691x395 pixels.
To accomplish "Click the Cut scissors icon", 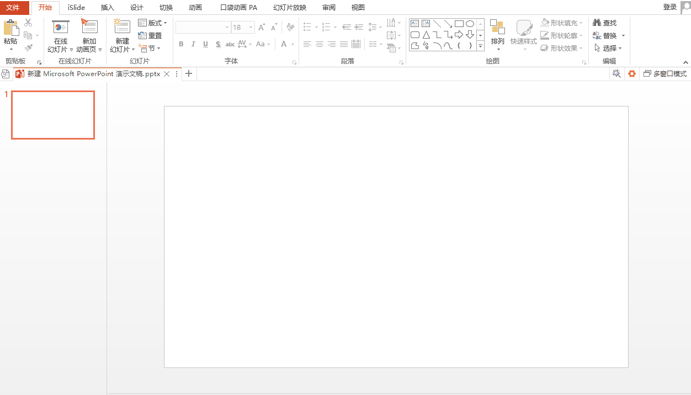I will pos(28,23).
